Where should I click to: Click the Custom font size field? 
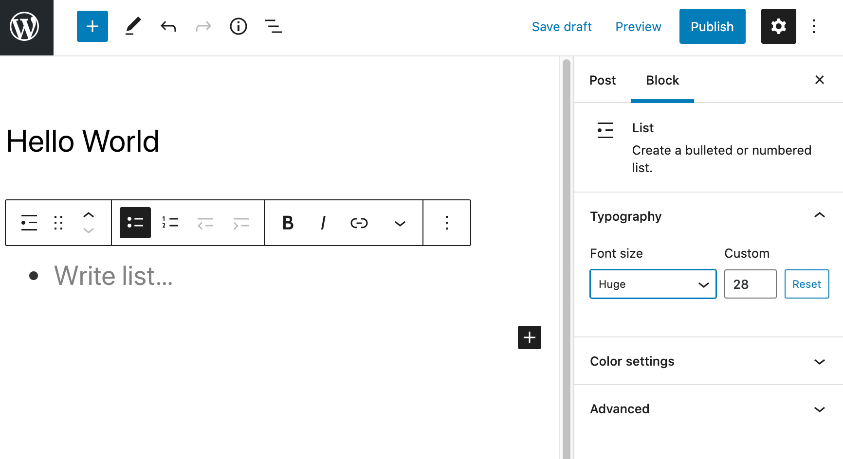750,284
